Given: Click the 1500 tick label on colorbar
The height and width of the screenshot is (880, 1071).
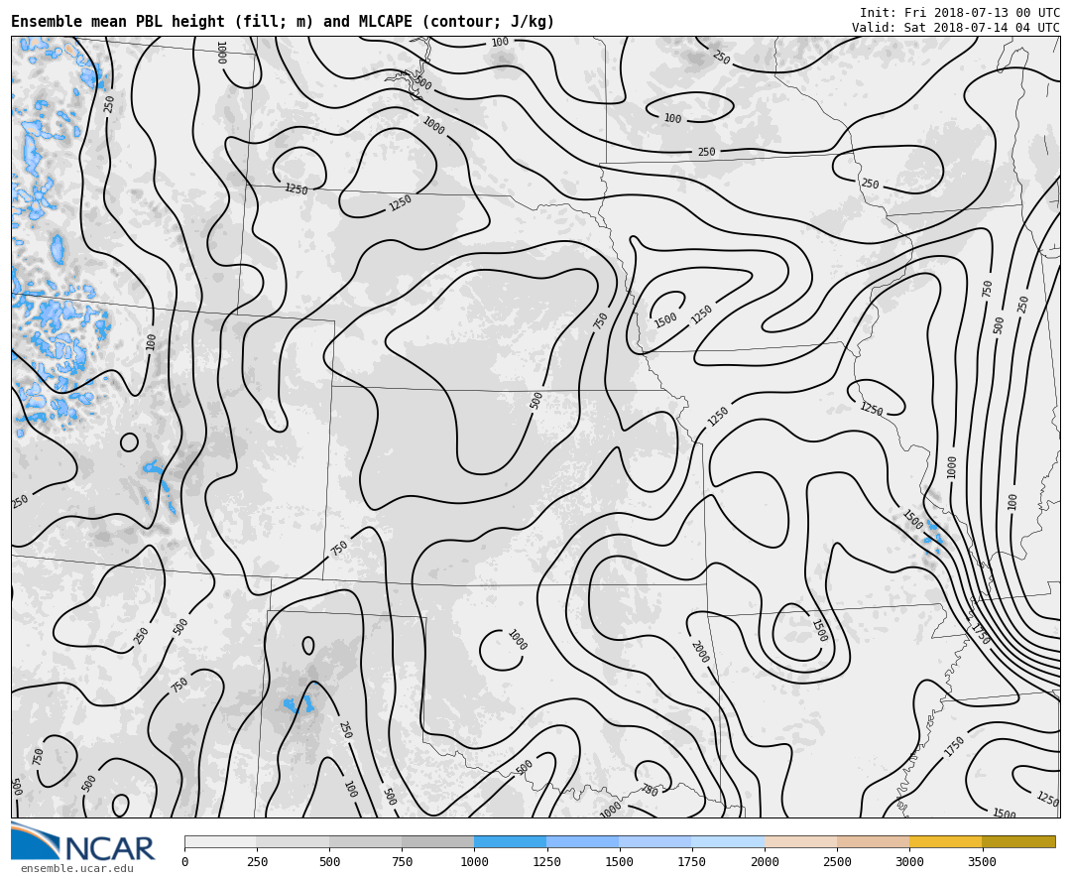Looking at the screenshot, I should tap(620, 862).
